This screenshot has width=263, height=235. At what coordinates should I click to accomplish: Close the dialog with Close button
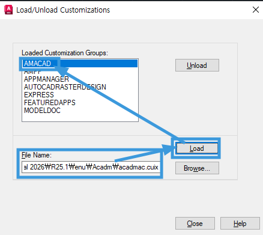(x=195, y=223)
